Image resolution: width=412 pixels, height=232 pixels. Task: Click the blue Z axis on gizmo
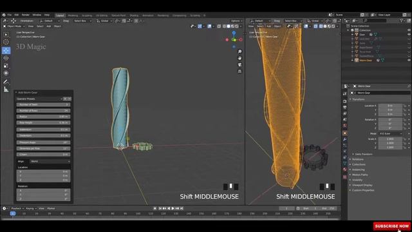click(234, 33)
